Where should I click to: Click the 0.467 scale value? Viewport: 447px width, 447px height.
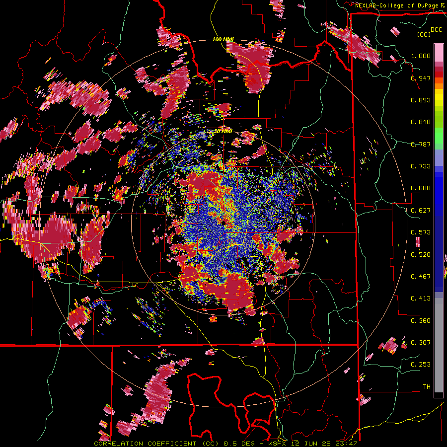point(421,276)
